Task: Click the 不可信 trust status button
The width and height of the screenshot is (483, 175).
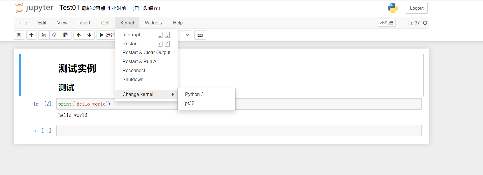Action: [x=386, y=22]
